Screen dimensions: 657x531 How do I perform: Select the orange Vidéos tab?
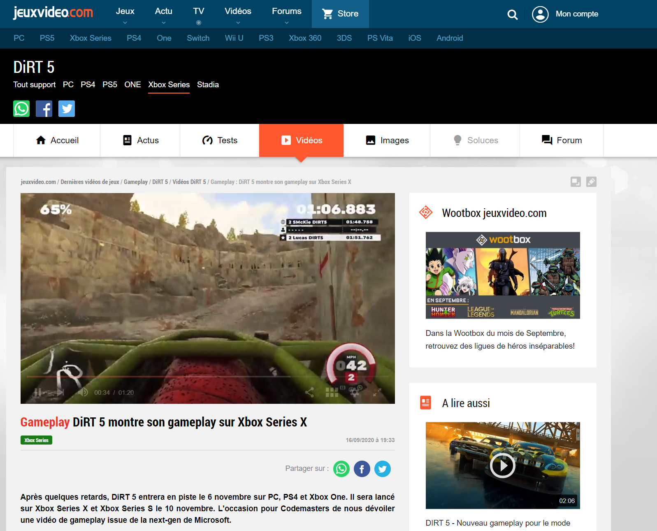(301, 140)
